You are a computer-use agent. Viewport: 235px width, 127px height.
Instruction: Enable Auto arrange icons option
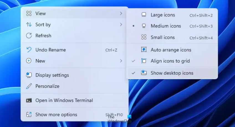(172, 50)
